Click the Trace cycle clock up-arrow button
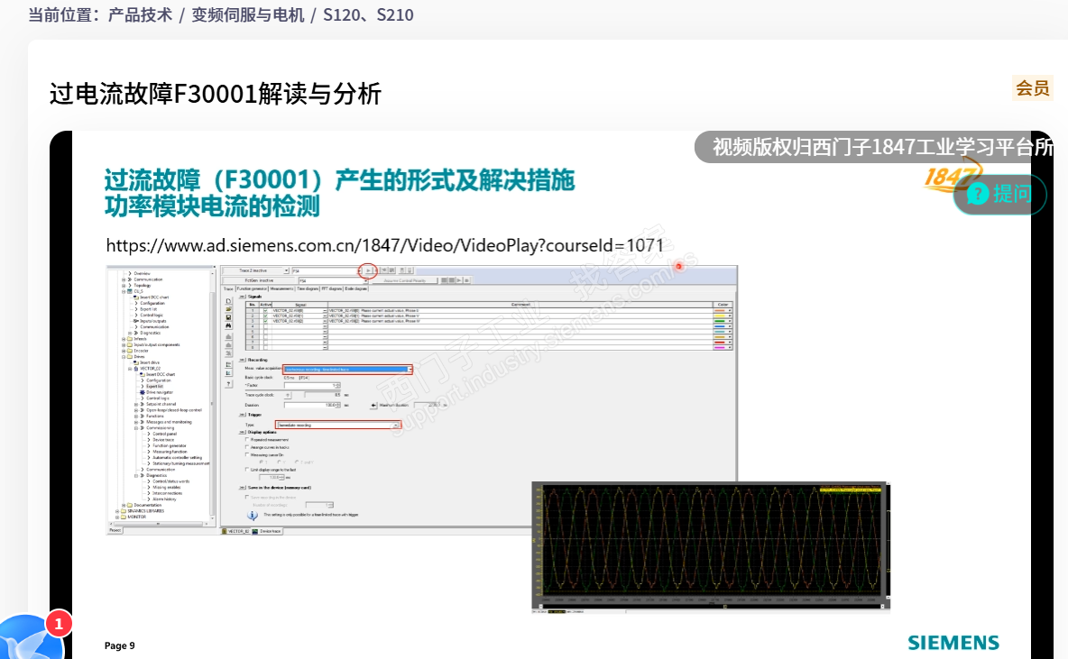The image size is (1068, 659). tap(288, 395)
